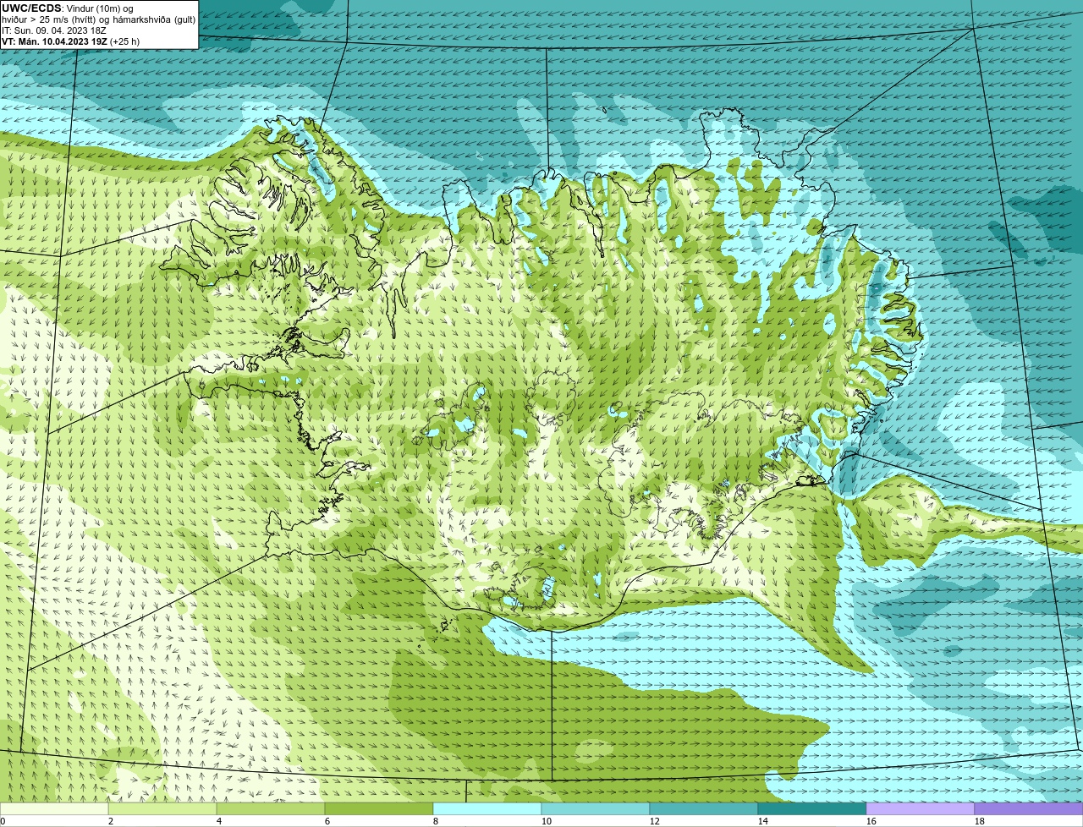1083x827 pixels.
Task: Click the "2" label on the wind scale
Action: (x=111, y=821)
